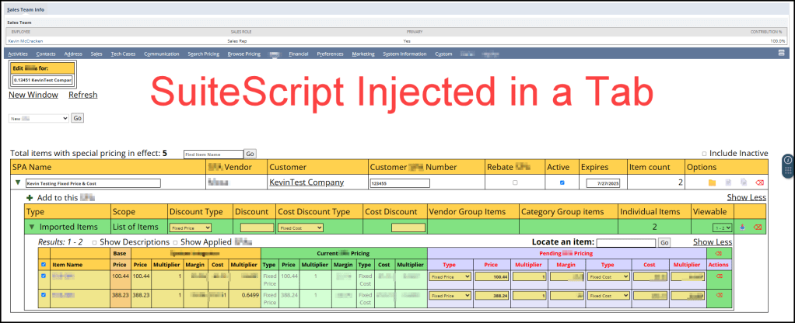Click the red delete icon in Imported Items row

point(757,227)
